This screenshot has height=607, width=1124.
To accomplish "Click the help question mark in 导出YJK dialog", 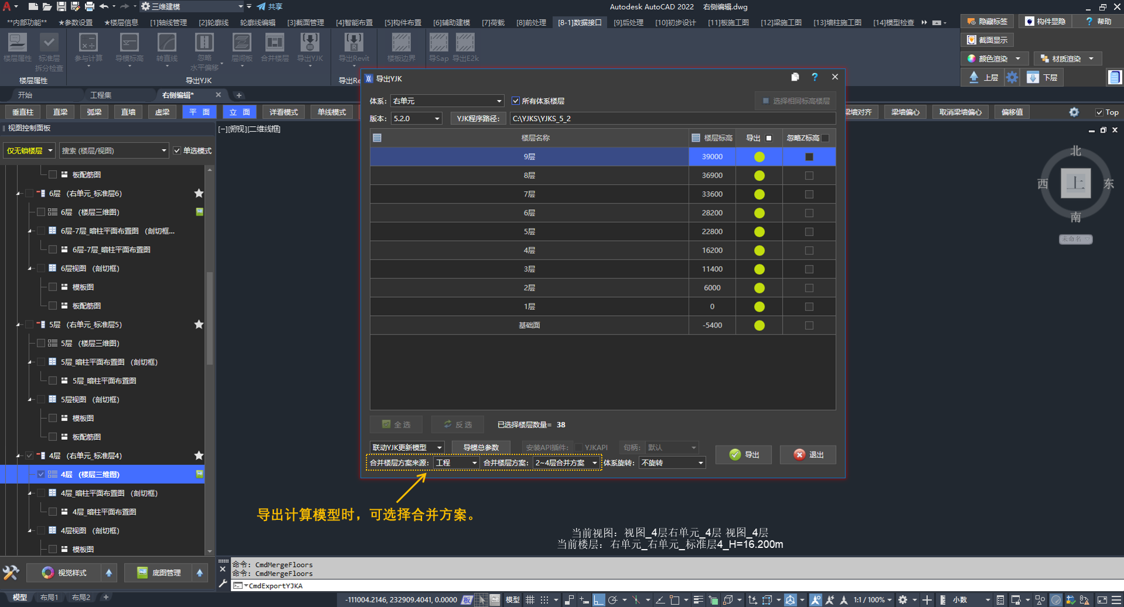I will 814,77.
